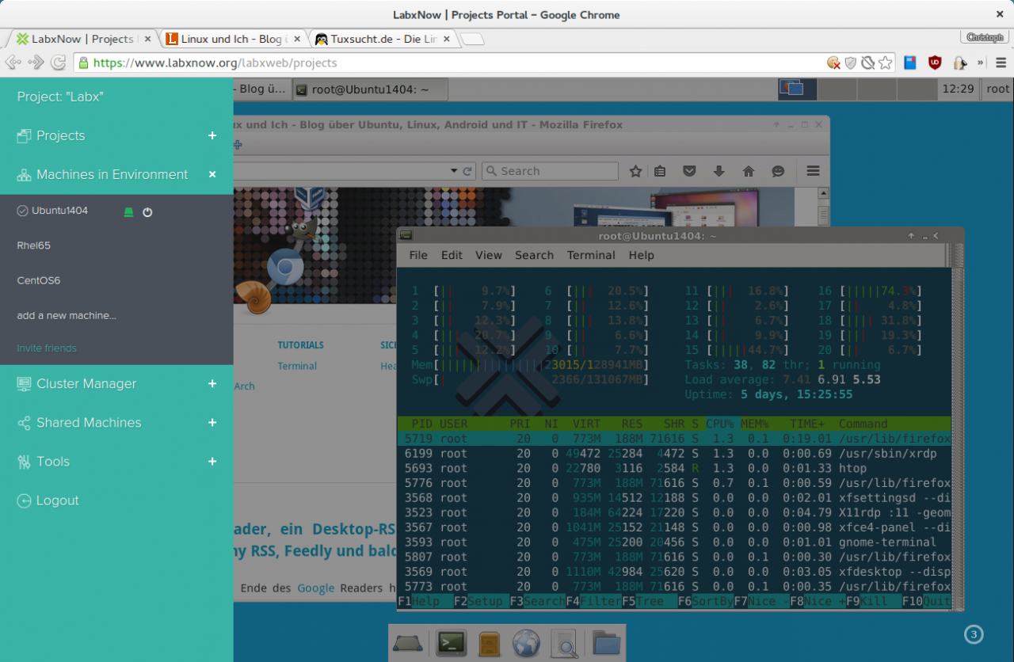The height and width of the screenshot is (662, 1014).
Task: Click the double-chevron extensions overflow in Chrome
Action: coord(980,63)
